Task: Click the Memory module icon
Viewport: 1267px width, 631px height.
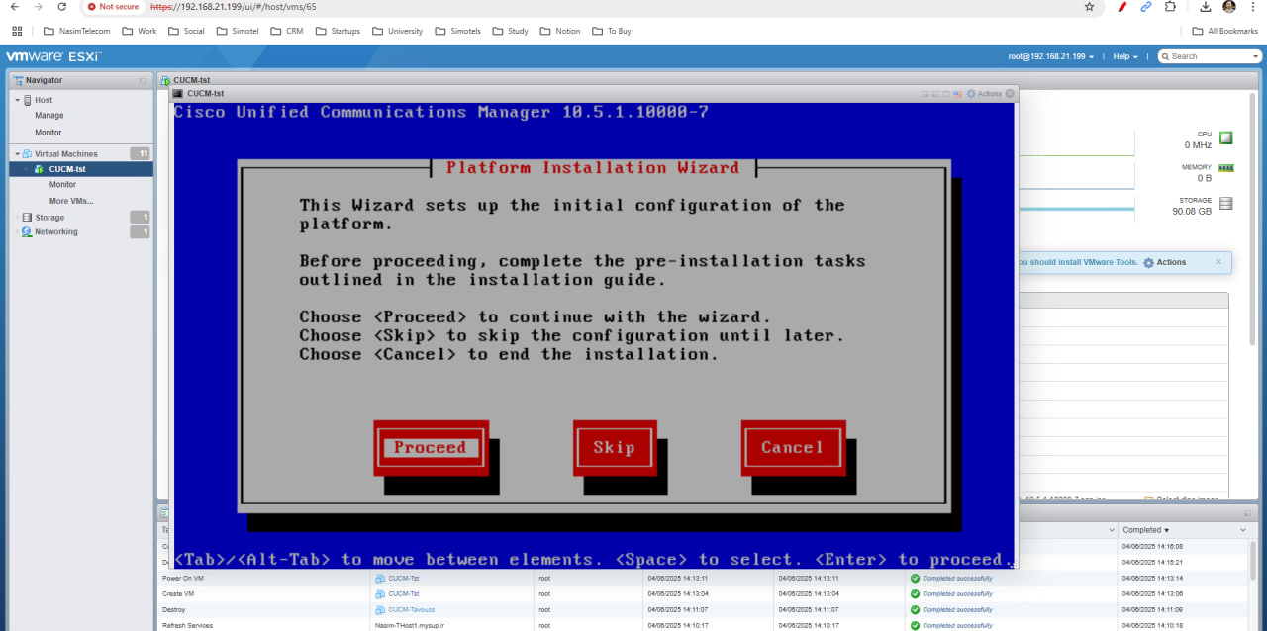Action: pyautogui.click(x=1226, y=168)
